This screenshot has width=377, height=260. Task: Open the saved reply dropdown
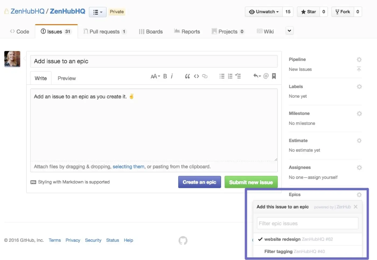coord(257,76)
